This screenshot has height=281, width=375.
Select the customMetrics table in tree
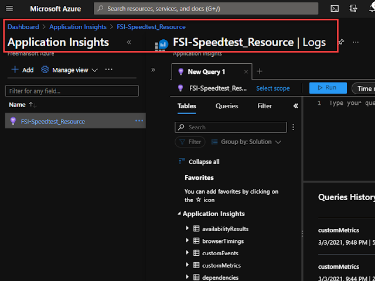click(x=221, y=265)
